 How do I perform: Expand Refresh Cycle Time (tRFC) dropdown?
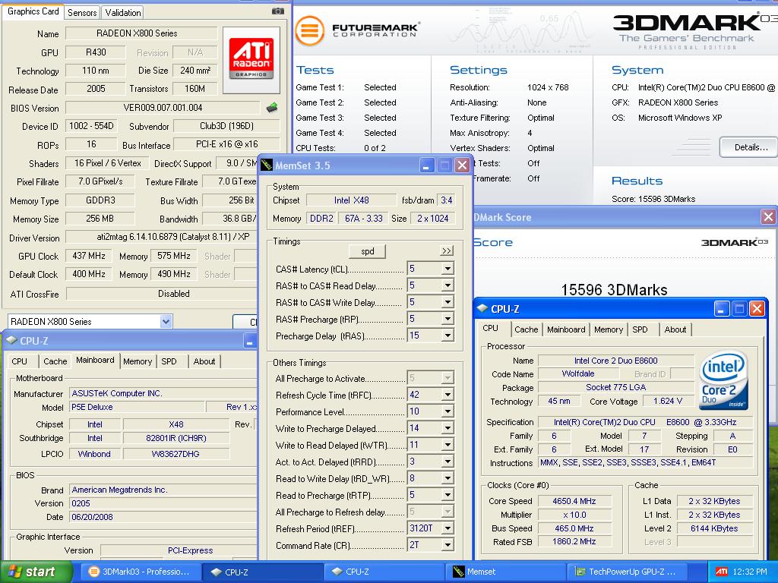pyautogui.click(x=448, y=395)
